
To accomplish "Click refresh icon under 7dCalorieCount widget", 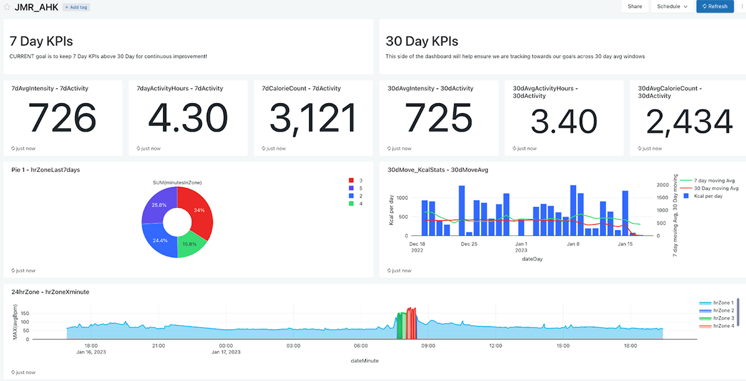I will (264, 148).
